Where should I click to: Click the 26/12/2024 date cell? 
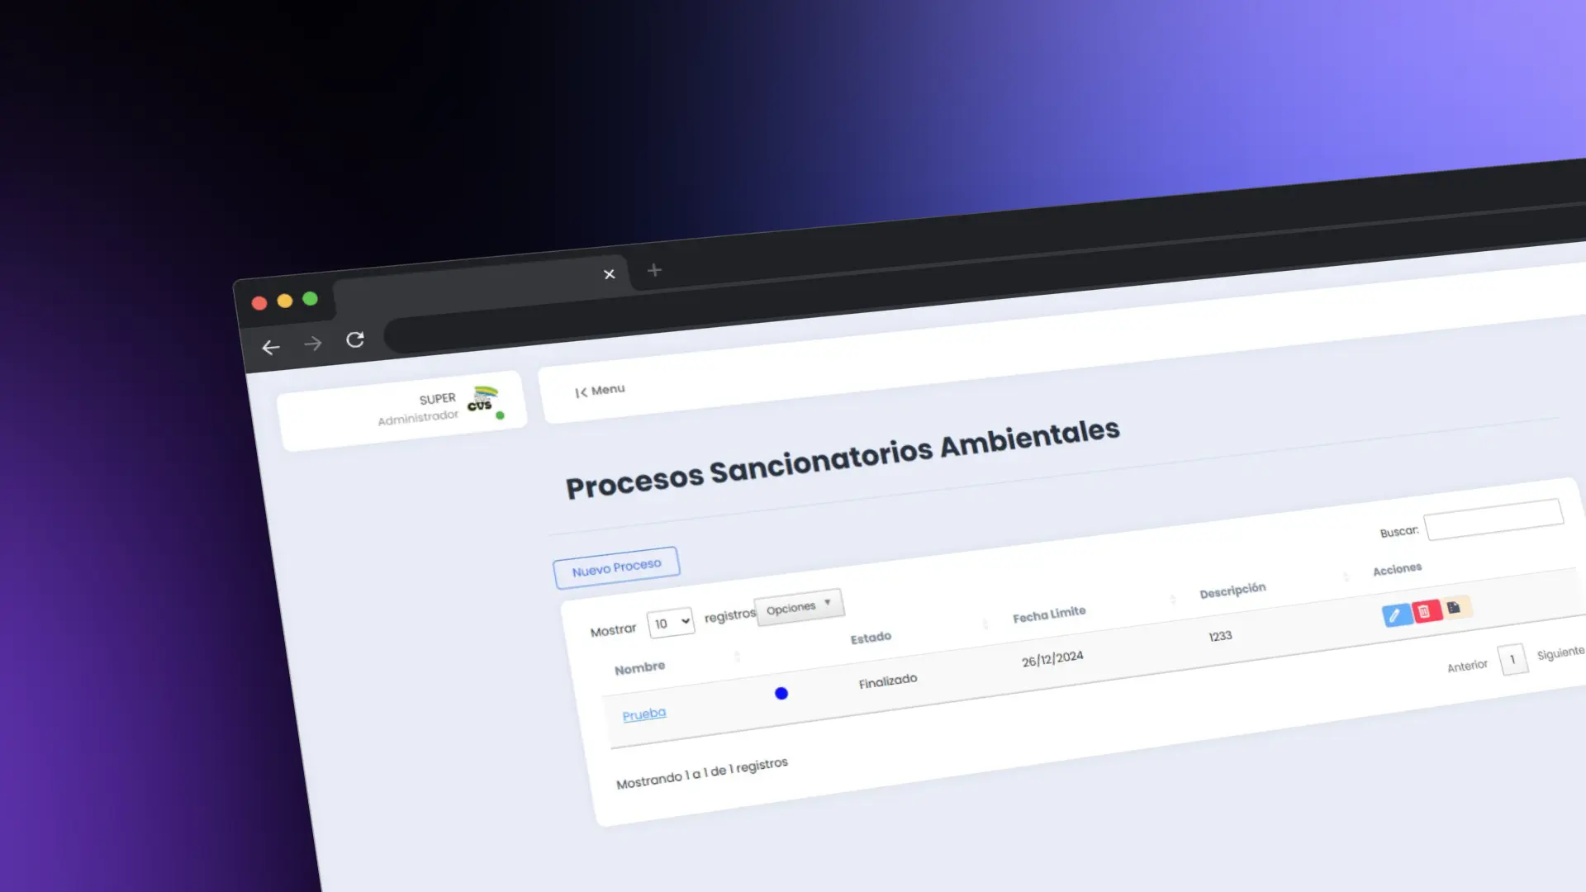tap(1052, 659)
